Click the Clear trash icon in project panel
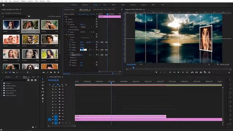The width and height of the screenshot is (233, 131). [58, 72]
